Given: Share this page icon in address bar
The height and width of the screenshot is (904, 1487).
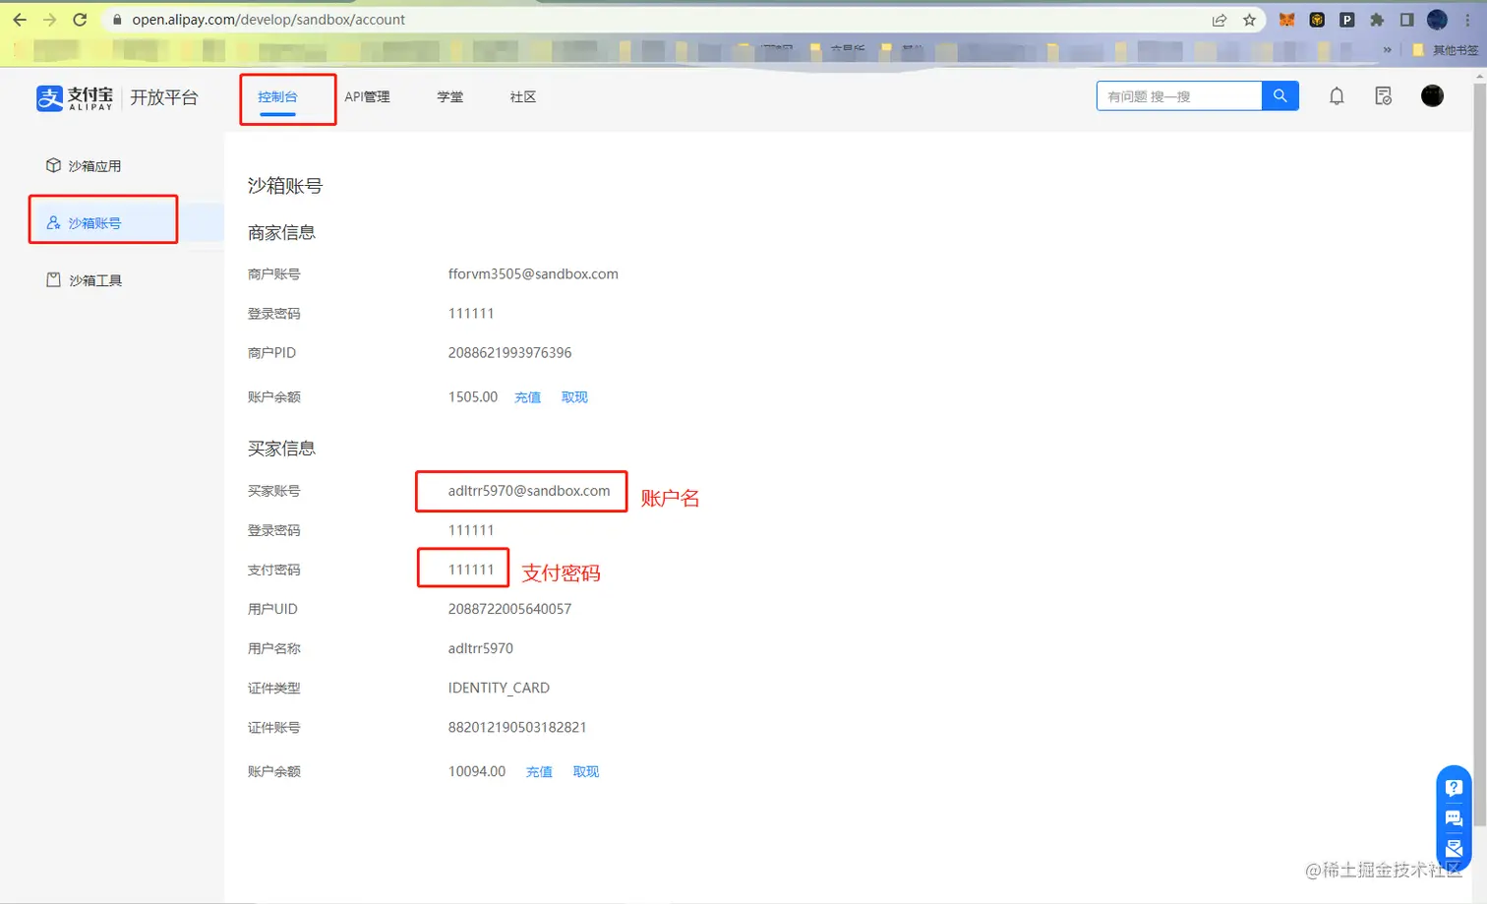Looking at the screenshot, I should [x=1219, y=20].
